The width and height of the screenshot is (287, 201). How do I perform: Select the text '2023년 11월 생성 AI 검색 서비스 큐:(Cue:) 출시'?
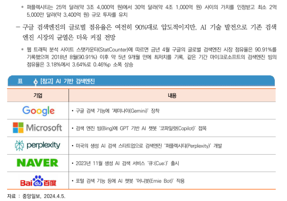pyautogui.click(x=127, y=163)
